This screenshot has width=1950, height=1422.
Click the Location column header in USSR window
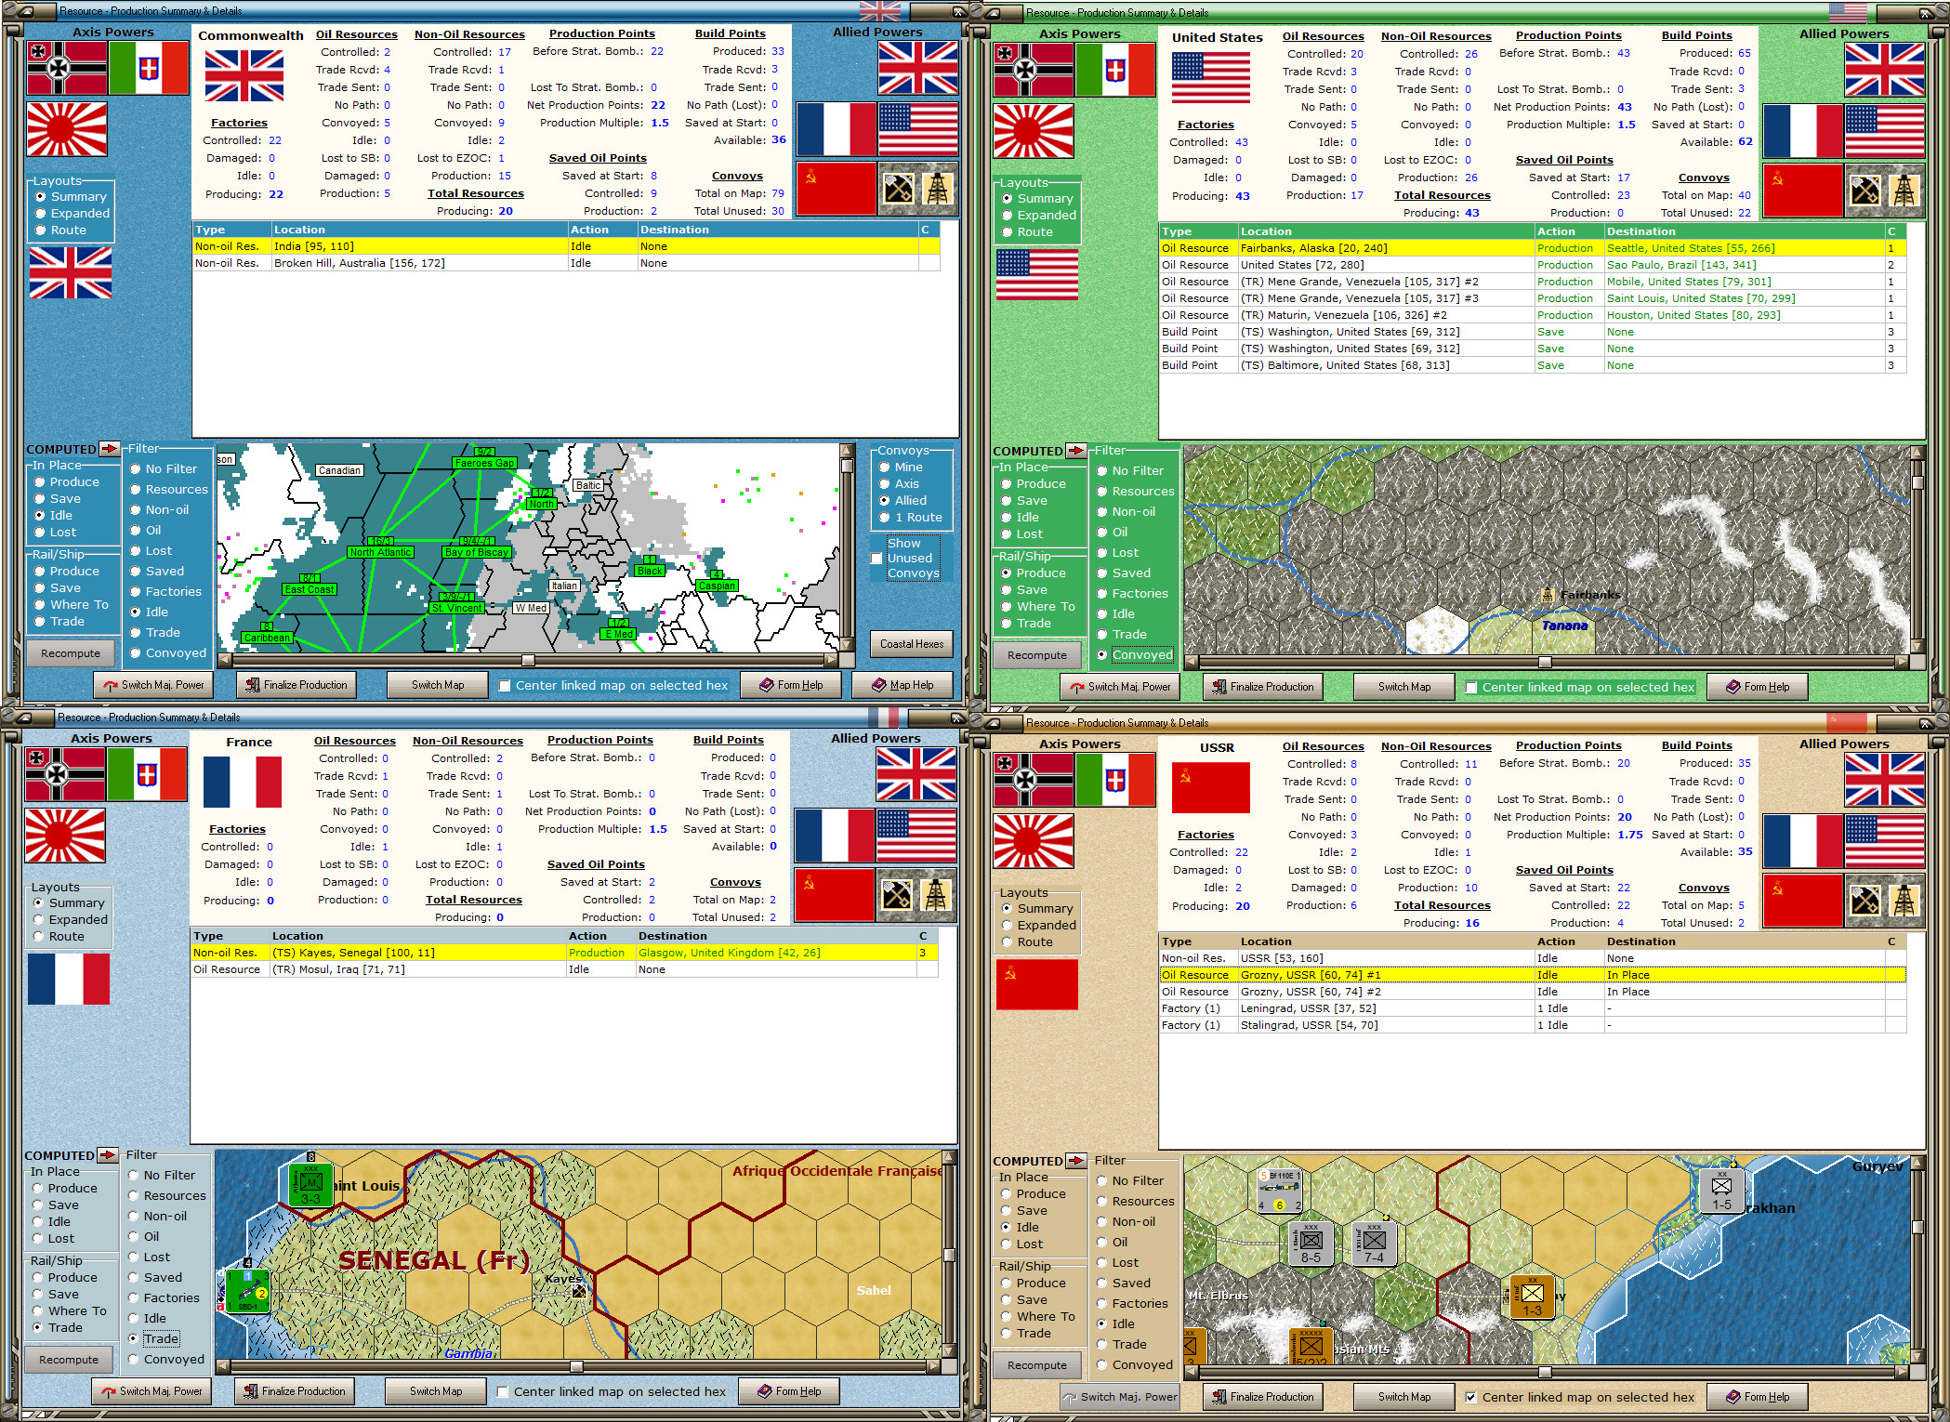(1386, 942)
